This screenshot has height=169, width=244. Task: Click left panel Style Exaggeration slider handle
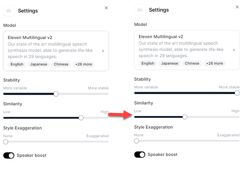click(x=6, y=142)
